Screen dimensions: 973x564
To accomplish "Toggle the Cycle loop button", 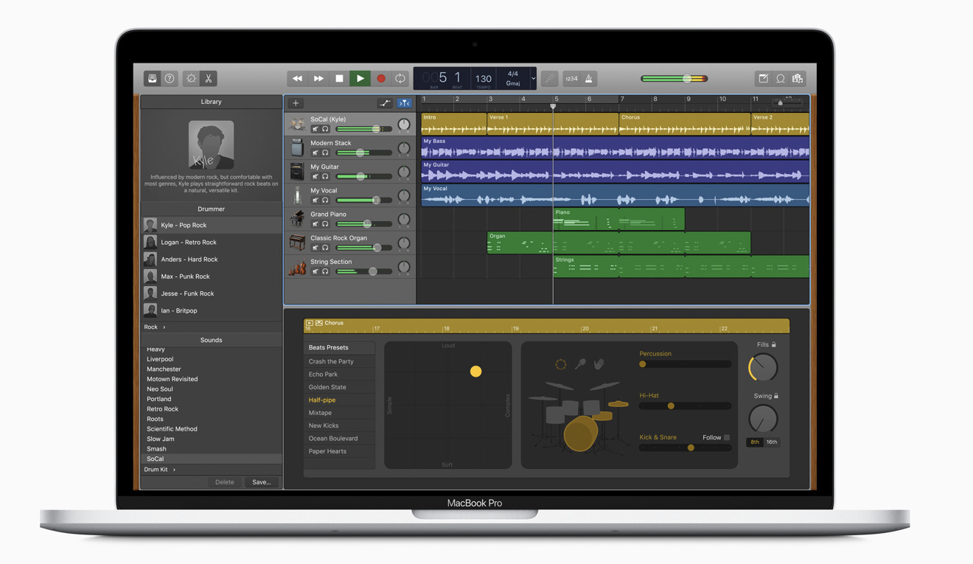I will (400, 78).
